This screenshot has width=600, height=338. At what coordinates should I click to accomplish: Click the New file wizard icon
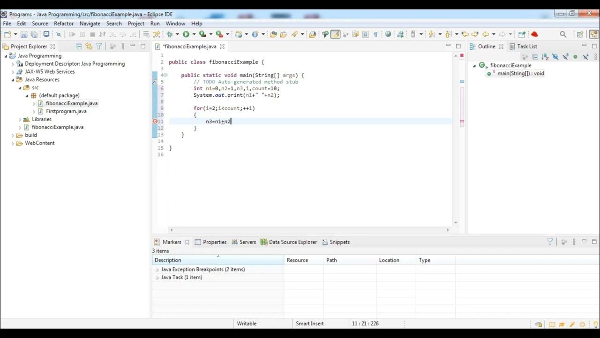click(x=7, y=34)
